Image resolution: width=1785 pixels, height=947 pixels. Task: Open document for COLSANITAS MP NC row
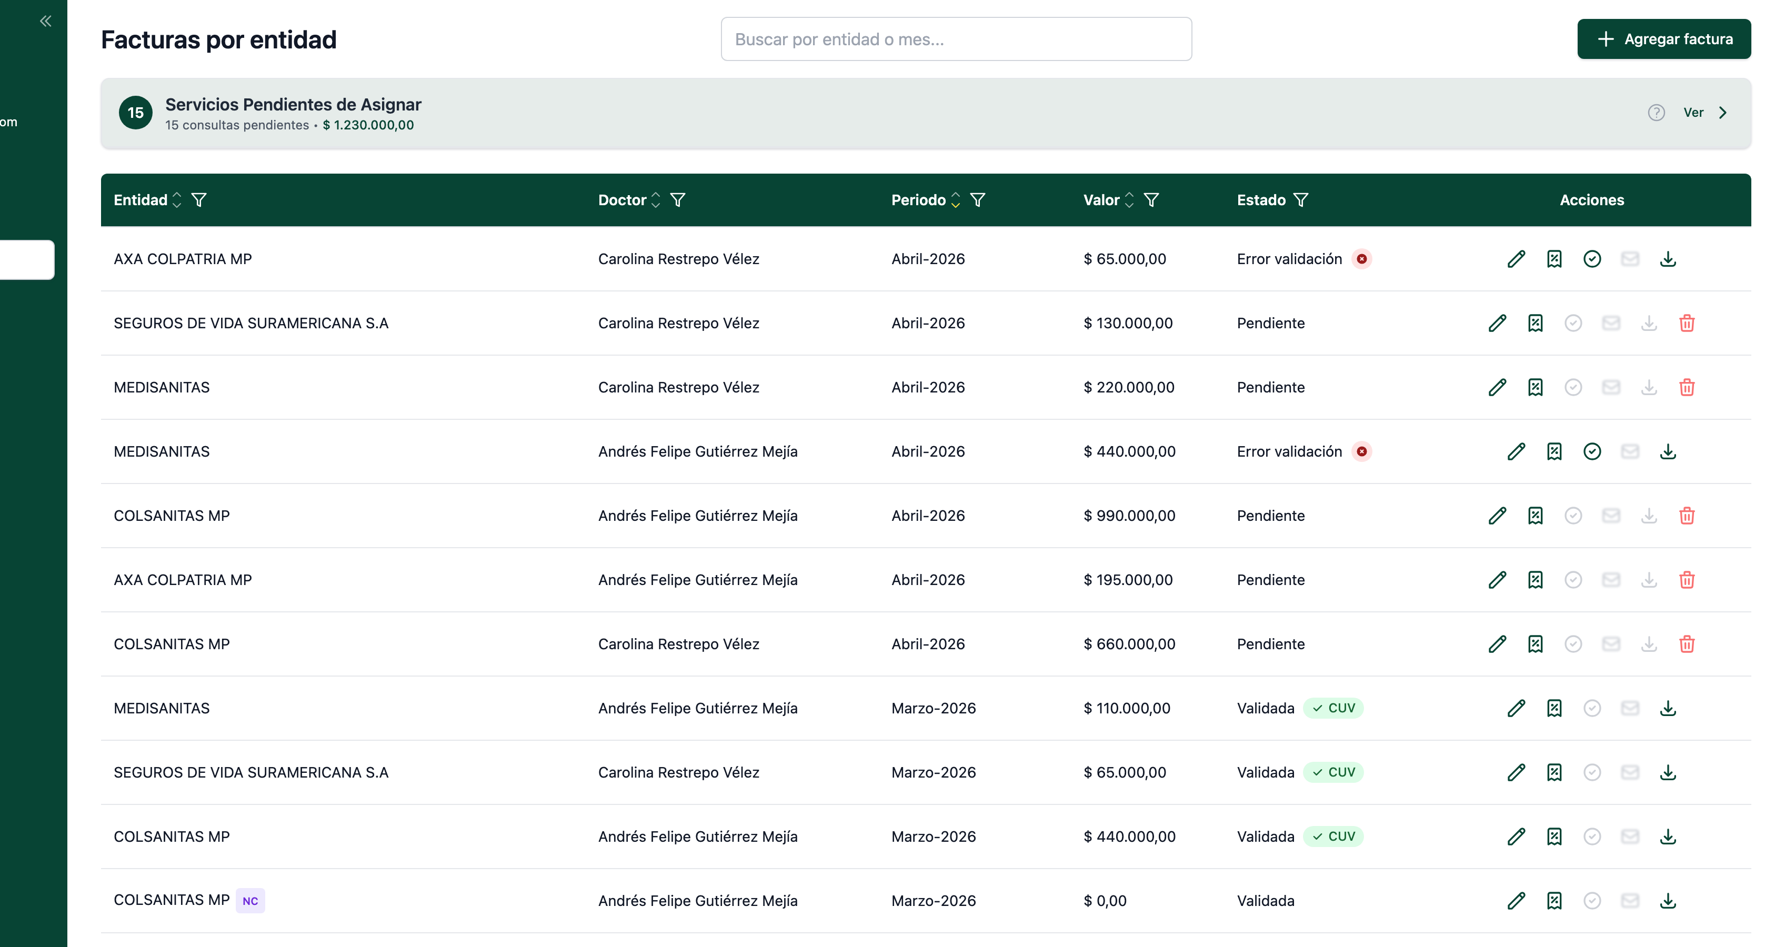click(x=1555, y=901)
